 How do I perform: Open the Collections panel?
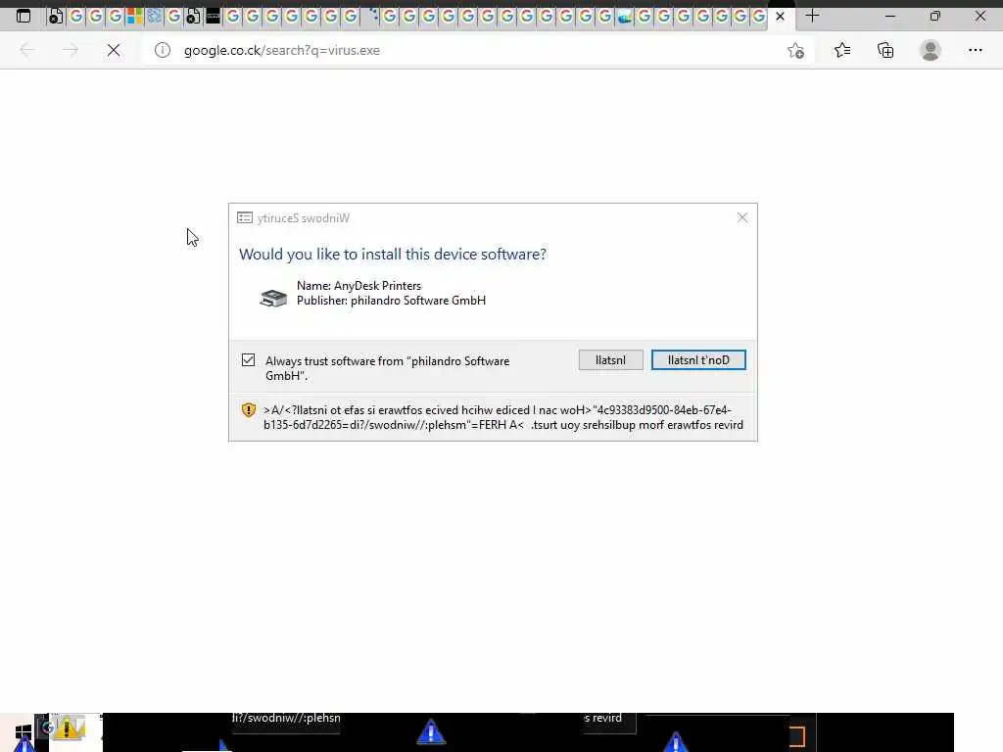pyautogui.click(x=885, y=50)
